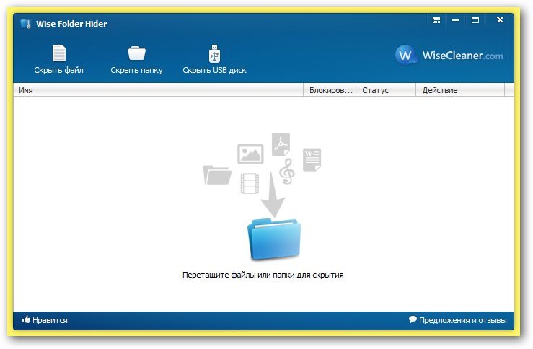Click the gray film strip icon
The image size is (533, 349).
[x=250, y=183]
